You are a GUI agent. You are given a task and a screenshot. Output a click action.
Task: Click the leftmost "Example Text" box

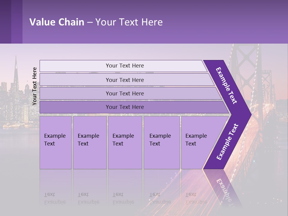55,142
